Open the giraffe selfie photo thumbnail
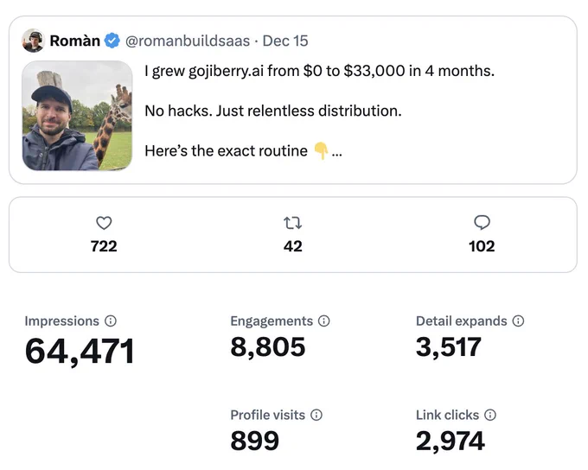Screen dimensions: 588x470 (77, 116)
